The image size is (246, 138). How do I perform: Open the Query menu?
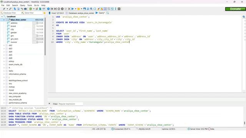point(22,5)
